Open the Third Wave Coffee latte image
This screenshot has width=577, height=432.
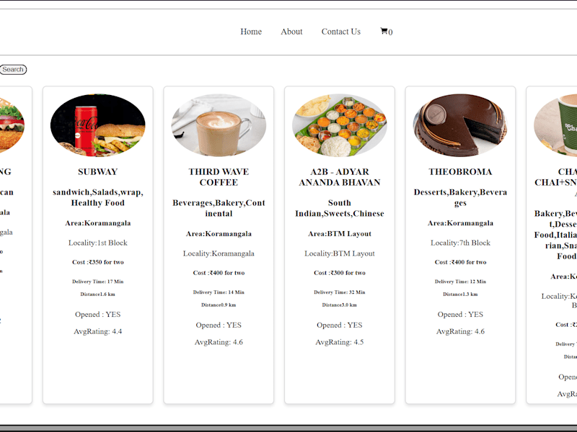click(219, 125)
